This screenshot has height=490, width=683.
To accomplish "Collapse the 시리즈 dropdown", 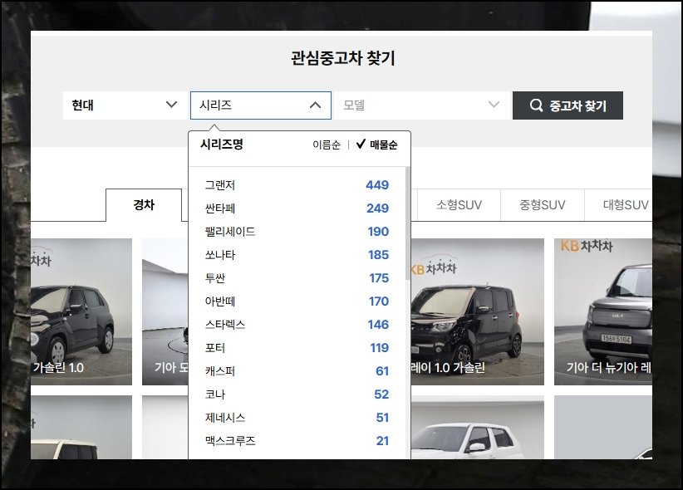I will (260, 105).
